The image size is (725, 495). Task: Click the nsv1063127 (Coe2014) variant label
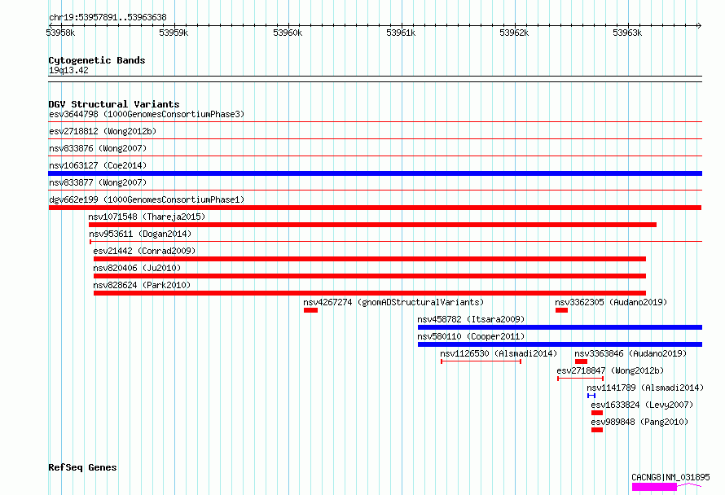click(98, 165)
